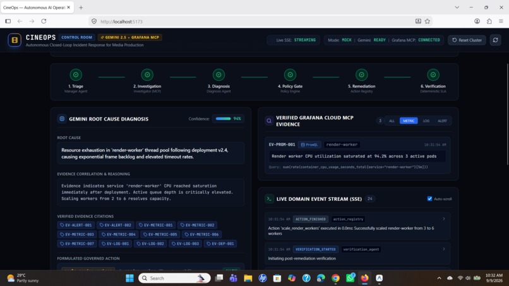Click the 94% confidence progress bar
The image size is (509, 286).
224,119
